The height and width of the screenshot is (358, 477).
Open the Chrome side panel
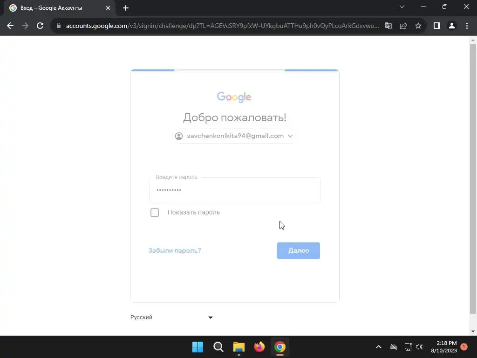pos(437,26)
